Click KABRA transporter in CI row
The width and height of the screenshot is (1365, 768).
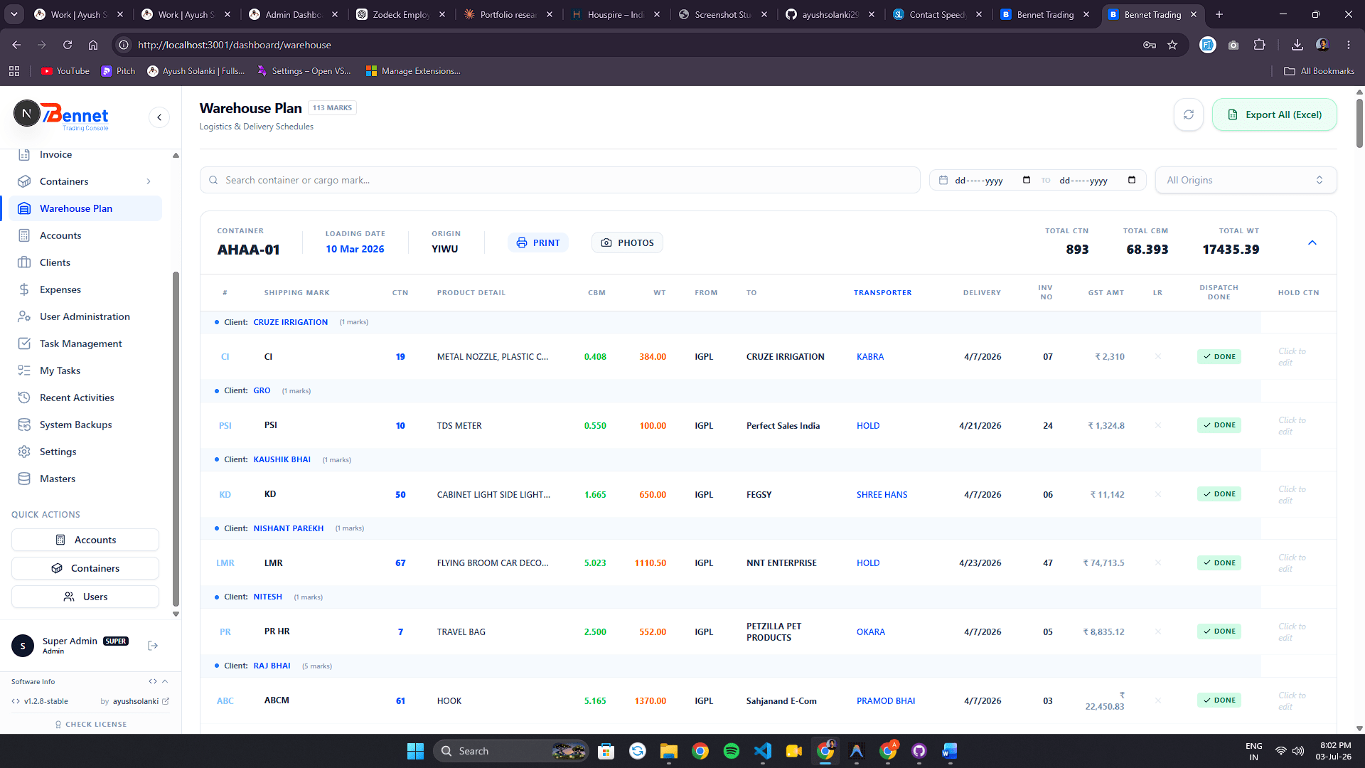coord(870,357)
